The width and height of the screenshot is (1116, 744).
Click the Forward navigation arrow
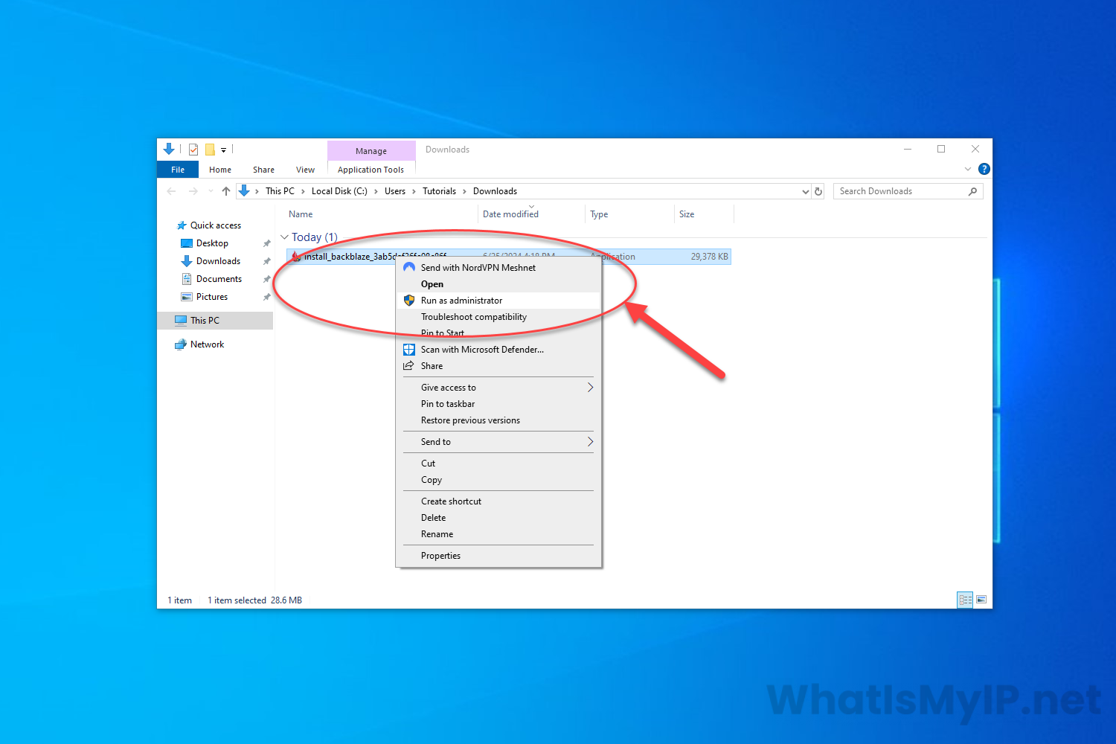193,191
